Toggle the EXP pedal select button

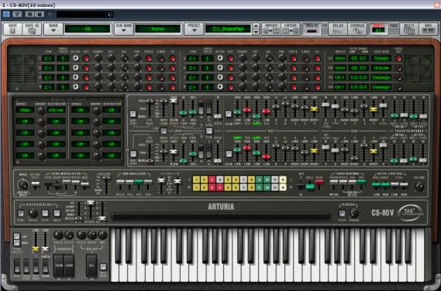(x=17, y=237)
